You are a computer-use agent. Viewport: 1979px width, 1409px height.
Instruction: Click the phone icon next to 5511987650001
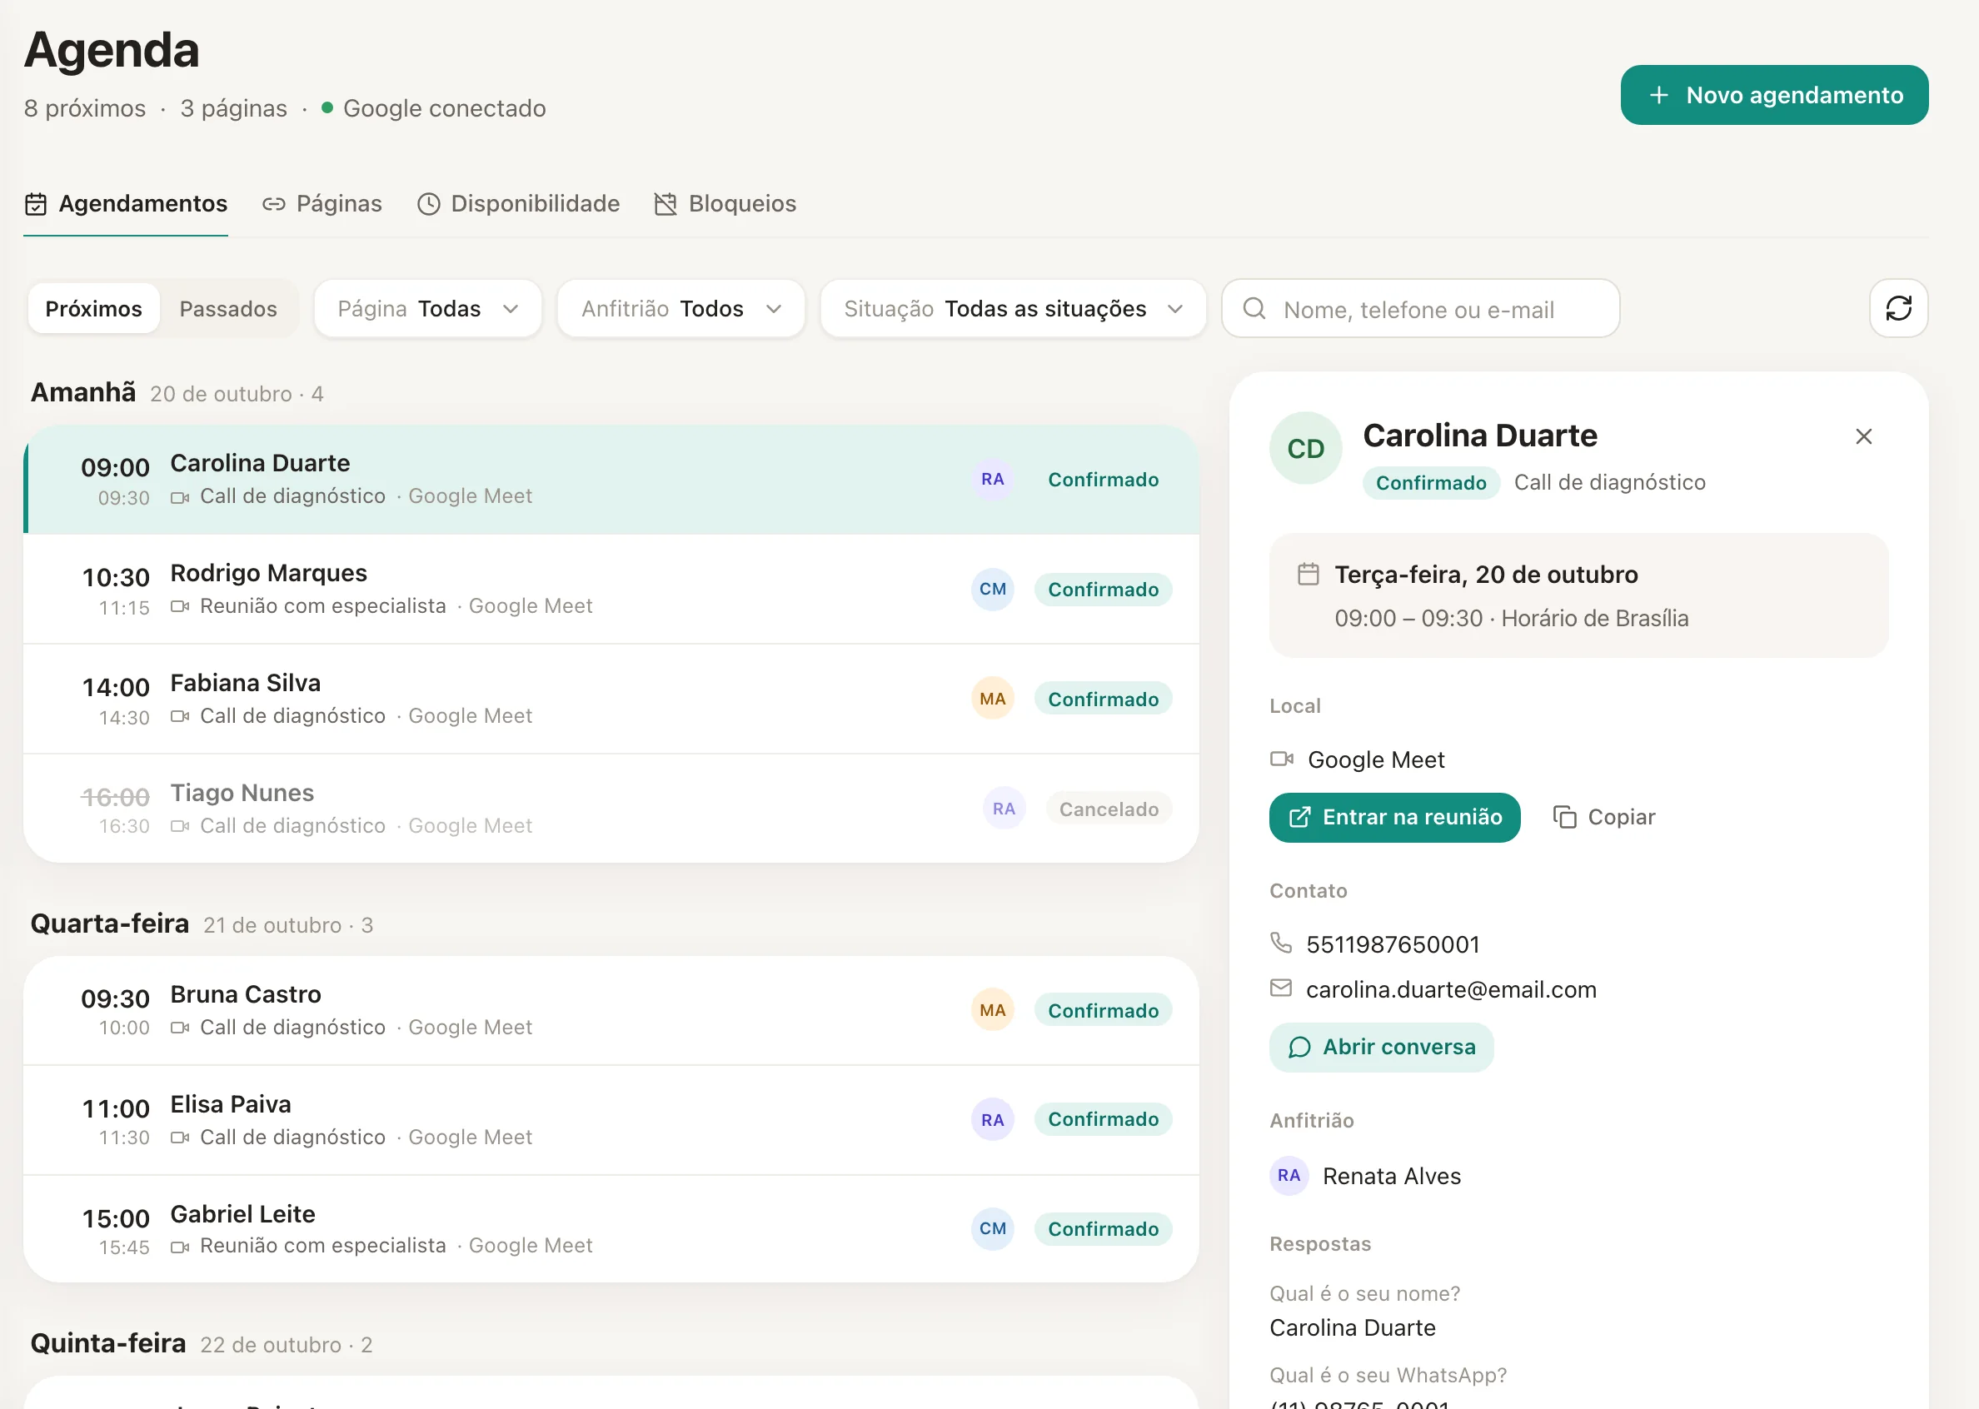tap(1280, 942)
